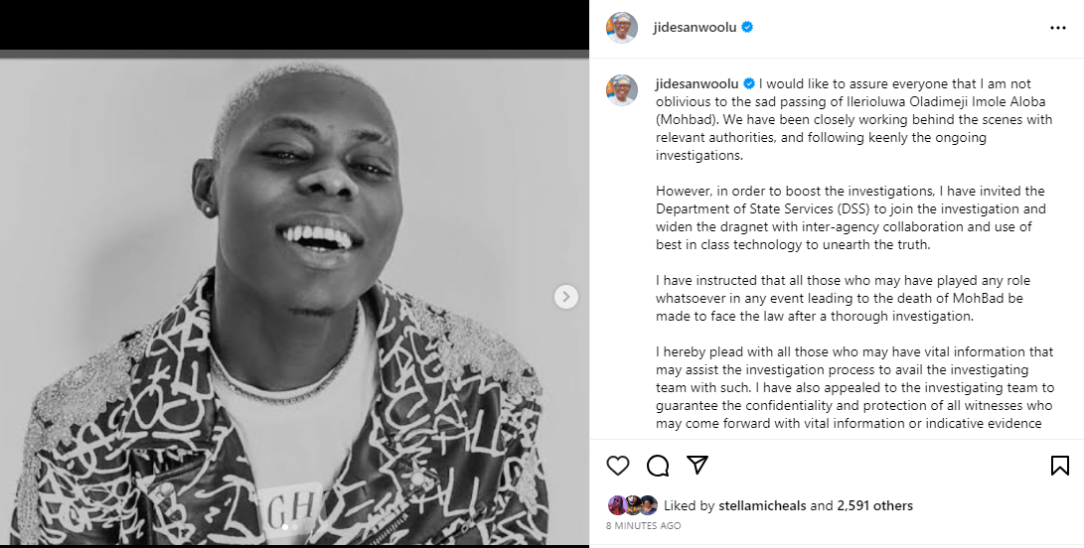Share the post with the paper plane icon
This screenshot has width=1084, height=548.
697,466
